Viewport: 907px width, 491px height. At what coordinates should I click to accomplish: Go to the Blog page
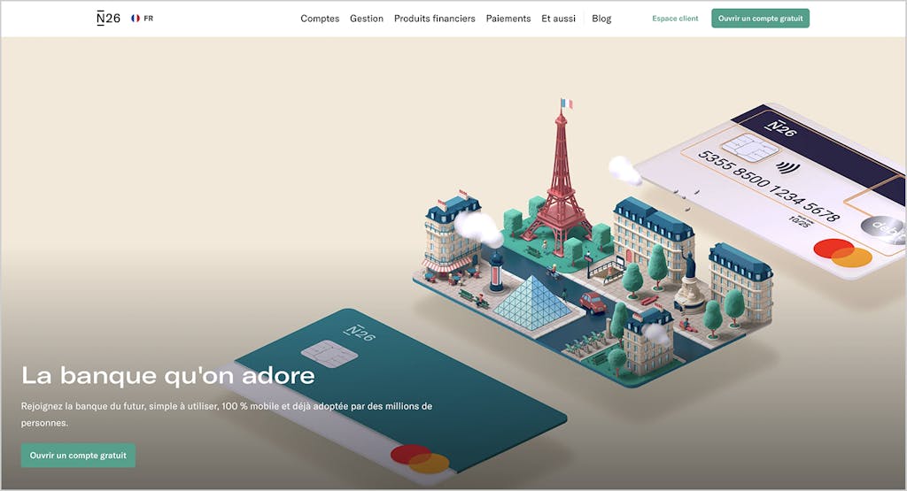(601, 19)
